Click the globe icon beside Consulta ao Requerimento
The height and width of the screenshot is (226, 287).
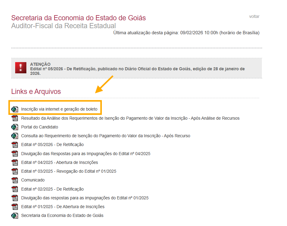(x=15, y=136)
